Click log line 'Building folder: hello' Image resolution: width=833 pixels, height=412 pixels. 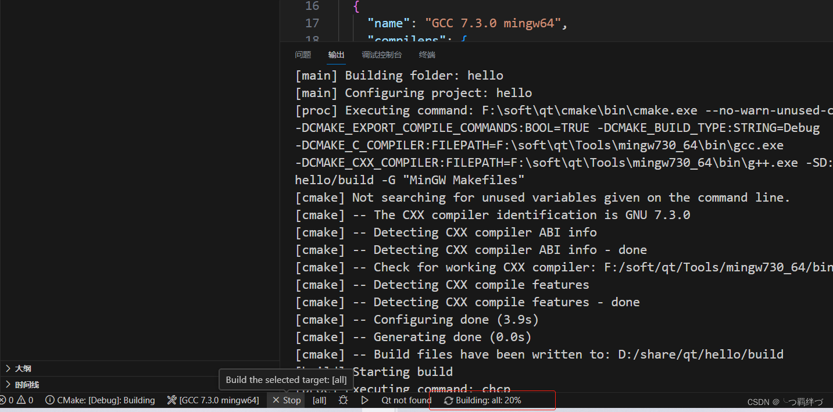(399, 76)
